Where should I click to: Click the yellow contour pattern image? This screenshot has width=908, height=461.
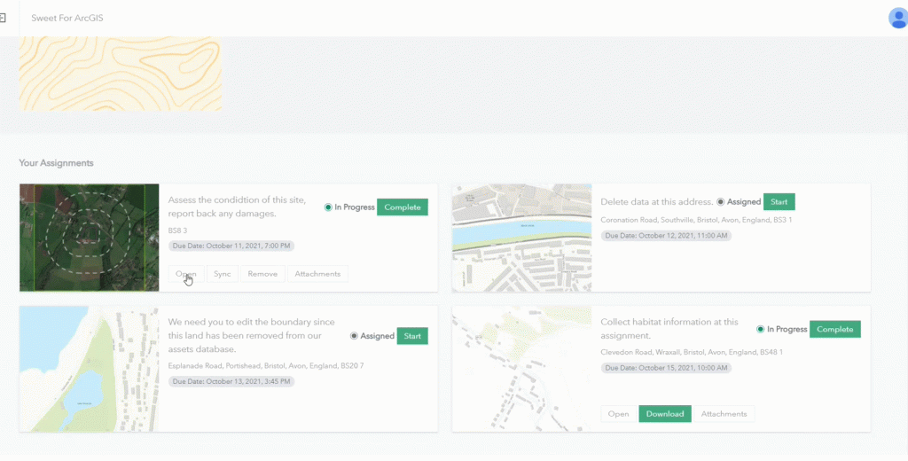coord(121,74)
